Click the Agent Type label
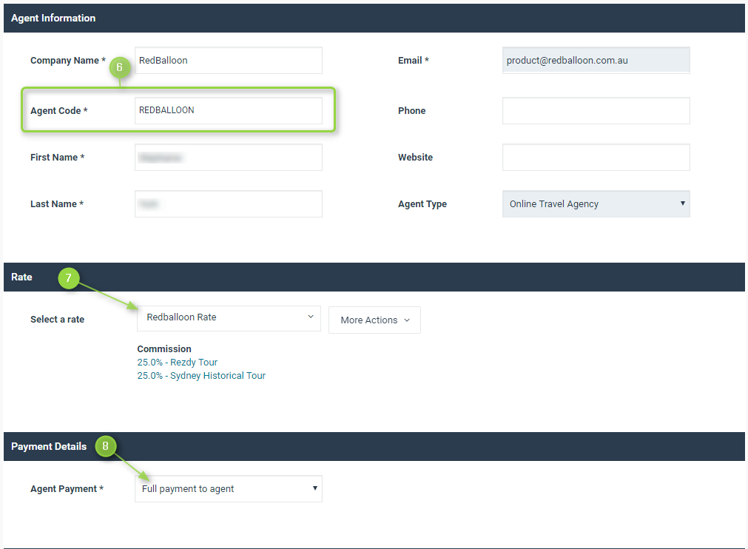 point(422,204)
